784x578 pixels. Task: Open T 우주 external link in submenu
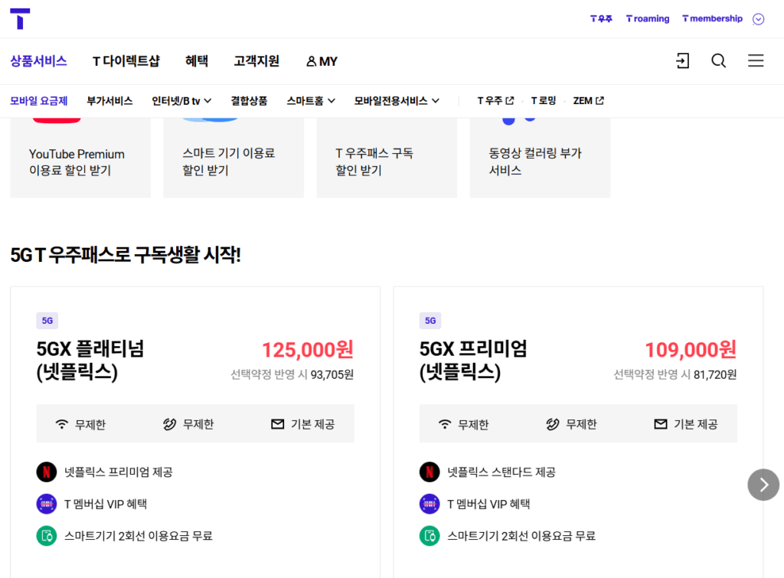tap(495, 101)
